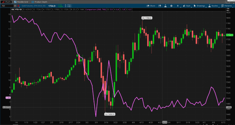The height and width of the screenshot is (125, 235).
Task: Open the Share chart option
Action: (x=151, y=6)
